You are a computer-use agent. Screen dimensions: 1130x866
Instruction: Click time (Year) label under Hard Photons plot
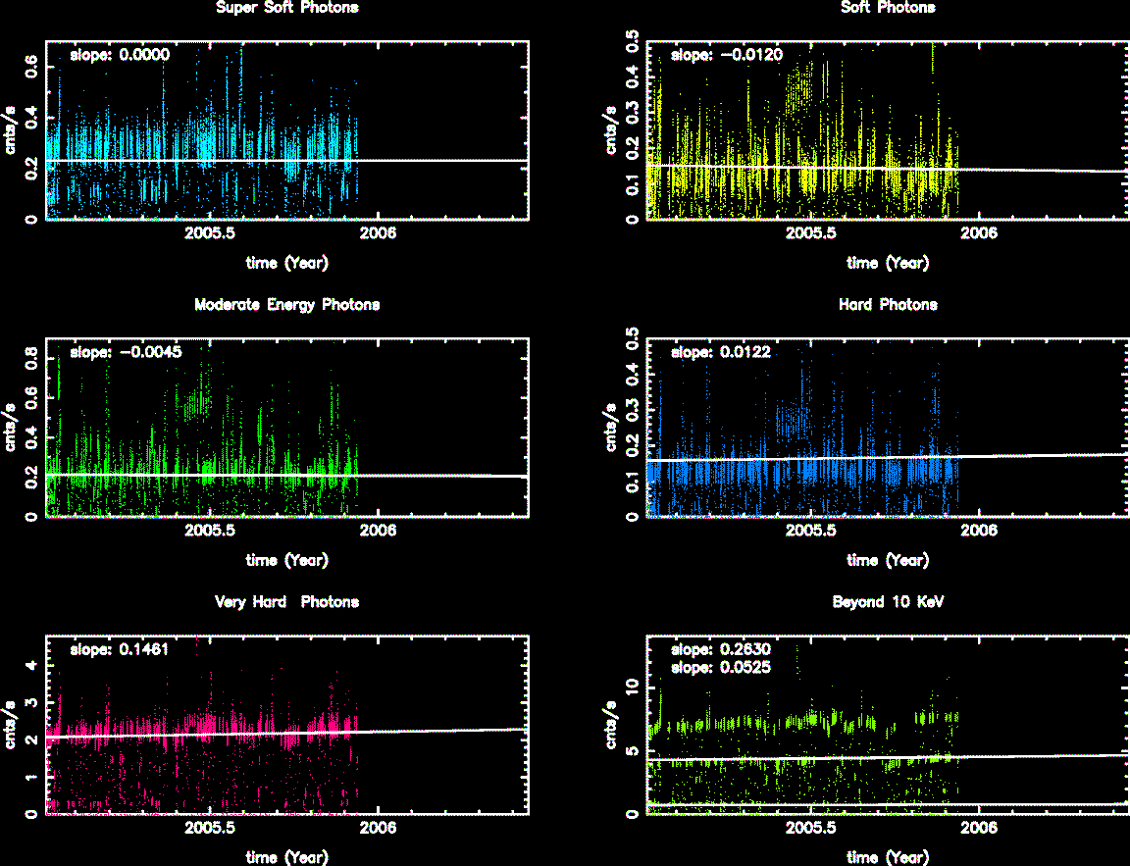pyautogui.click(x=888, y=561)
